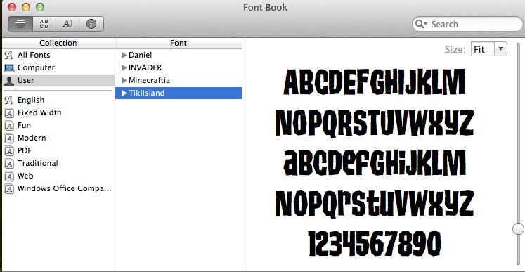The height and width of the screenshot is (272, 525).
Task: Expand the Daniel font family triangle
Action: (x=124, y=55)
